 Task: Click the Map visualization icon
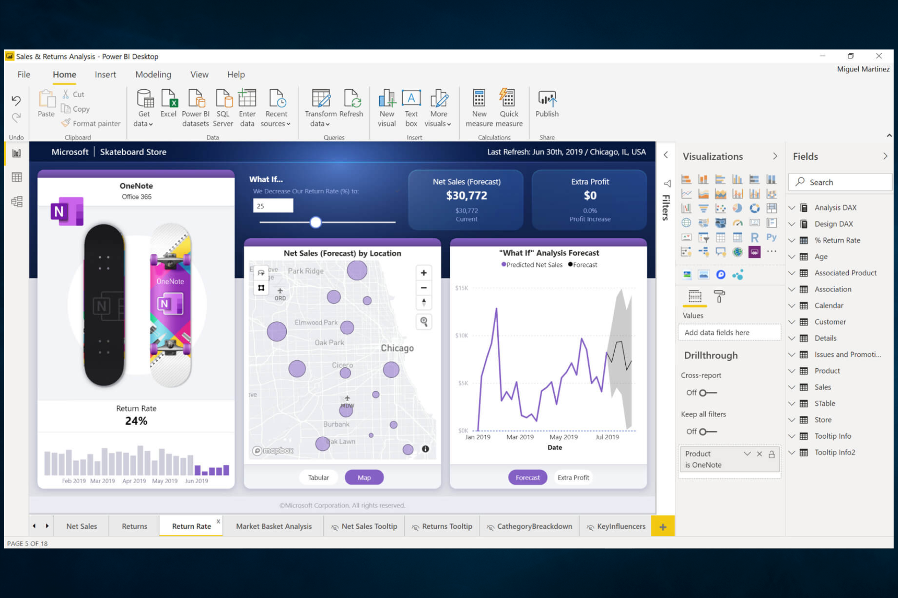point(687,222)
